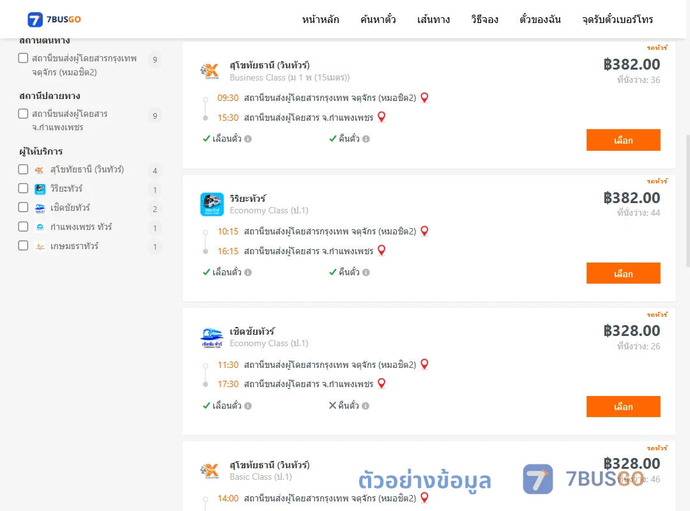Open หน้าหลัก in the navigation menu
Viewport: 690px width, 511px height.
[x=320, y=19]
